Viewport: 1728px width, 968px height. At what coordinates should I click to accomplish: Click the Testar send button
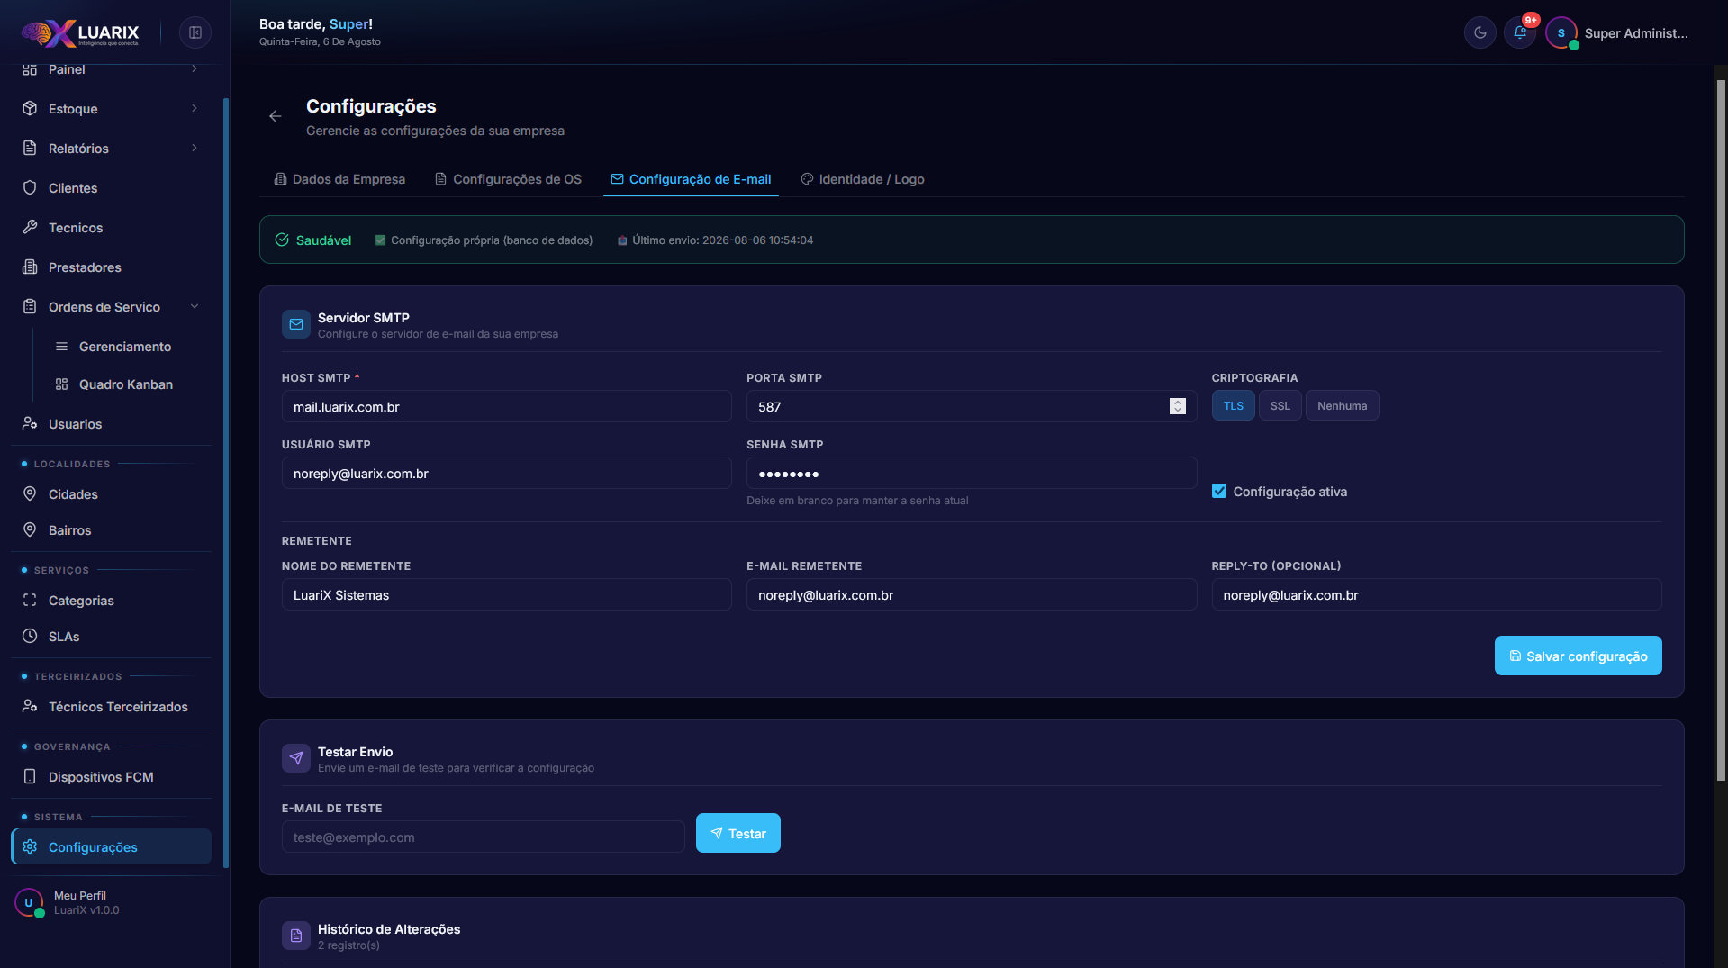(738, 833)
